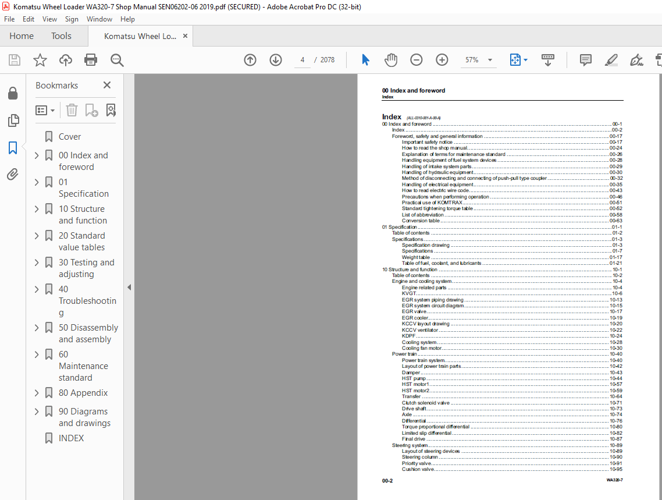The height and width of the screenshot is (500, 662).
Task: Open Find text search tool
Action: (117, 60)
